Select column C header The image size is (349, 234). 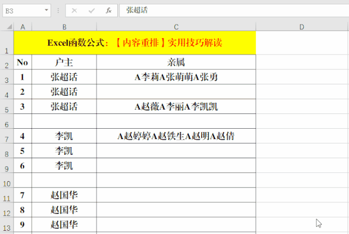pos(176,27)
